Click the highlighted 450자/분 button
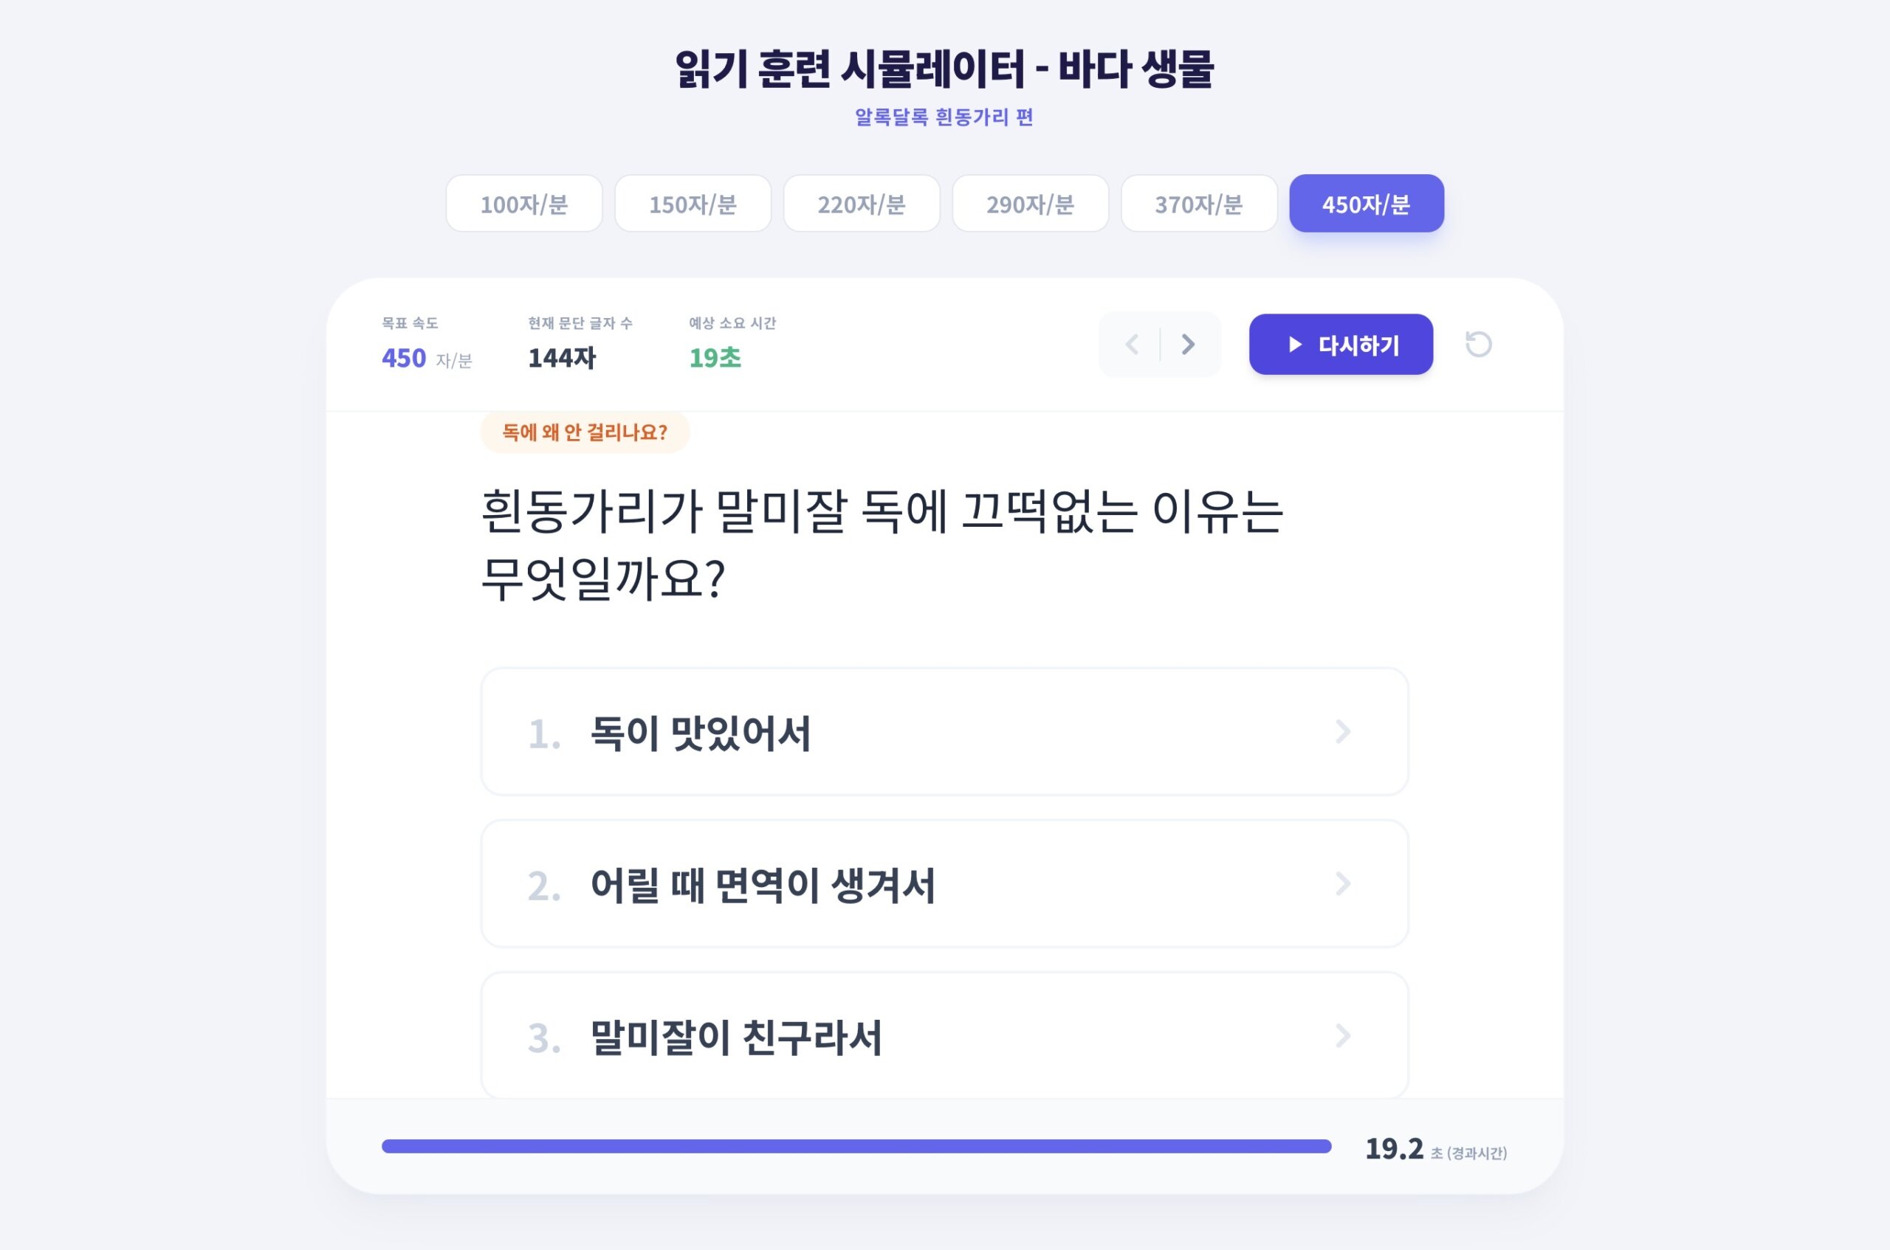The image size is (1890, 1250). tap(1366, 204)
